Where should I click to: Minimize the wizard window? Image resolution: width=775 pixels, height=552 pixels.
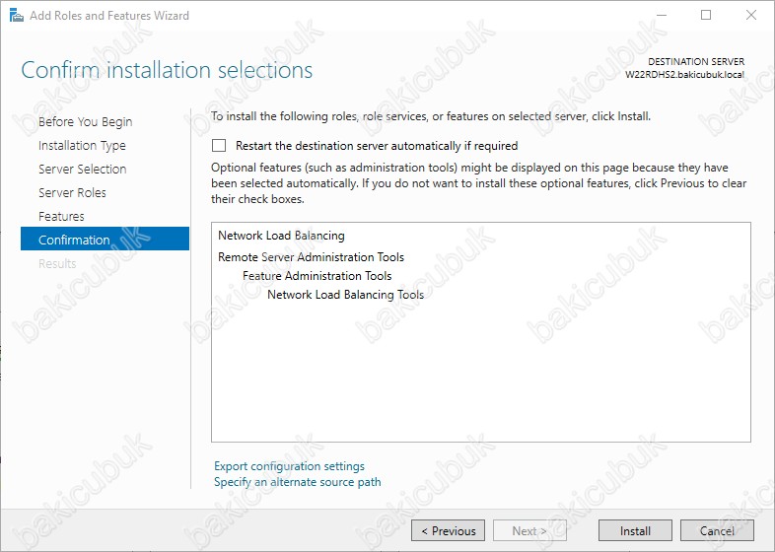click(661, 16)
